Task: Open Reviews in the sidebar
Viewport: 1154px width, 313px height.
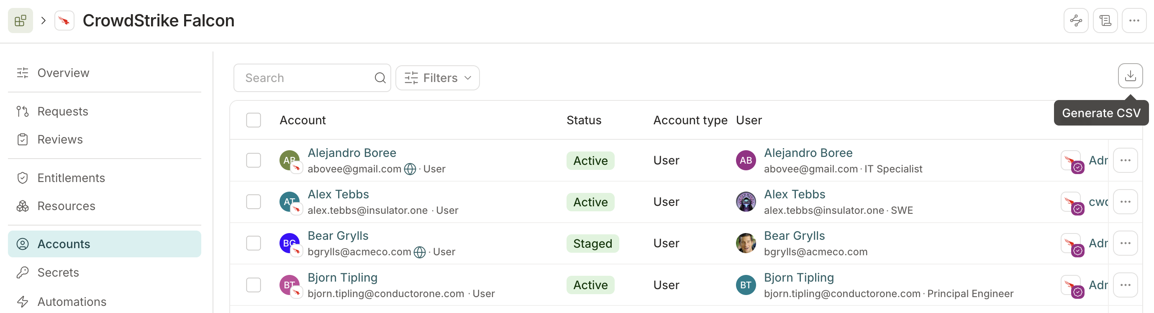Action: [104, 140]
